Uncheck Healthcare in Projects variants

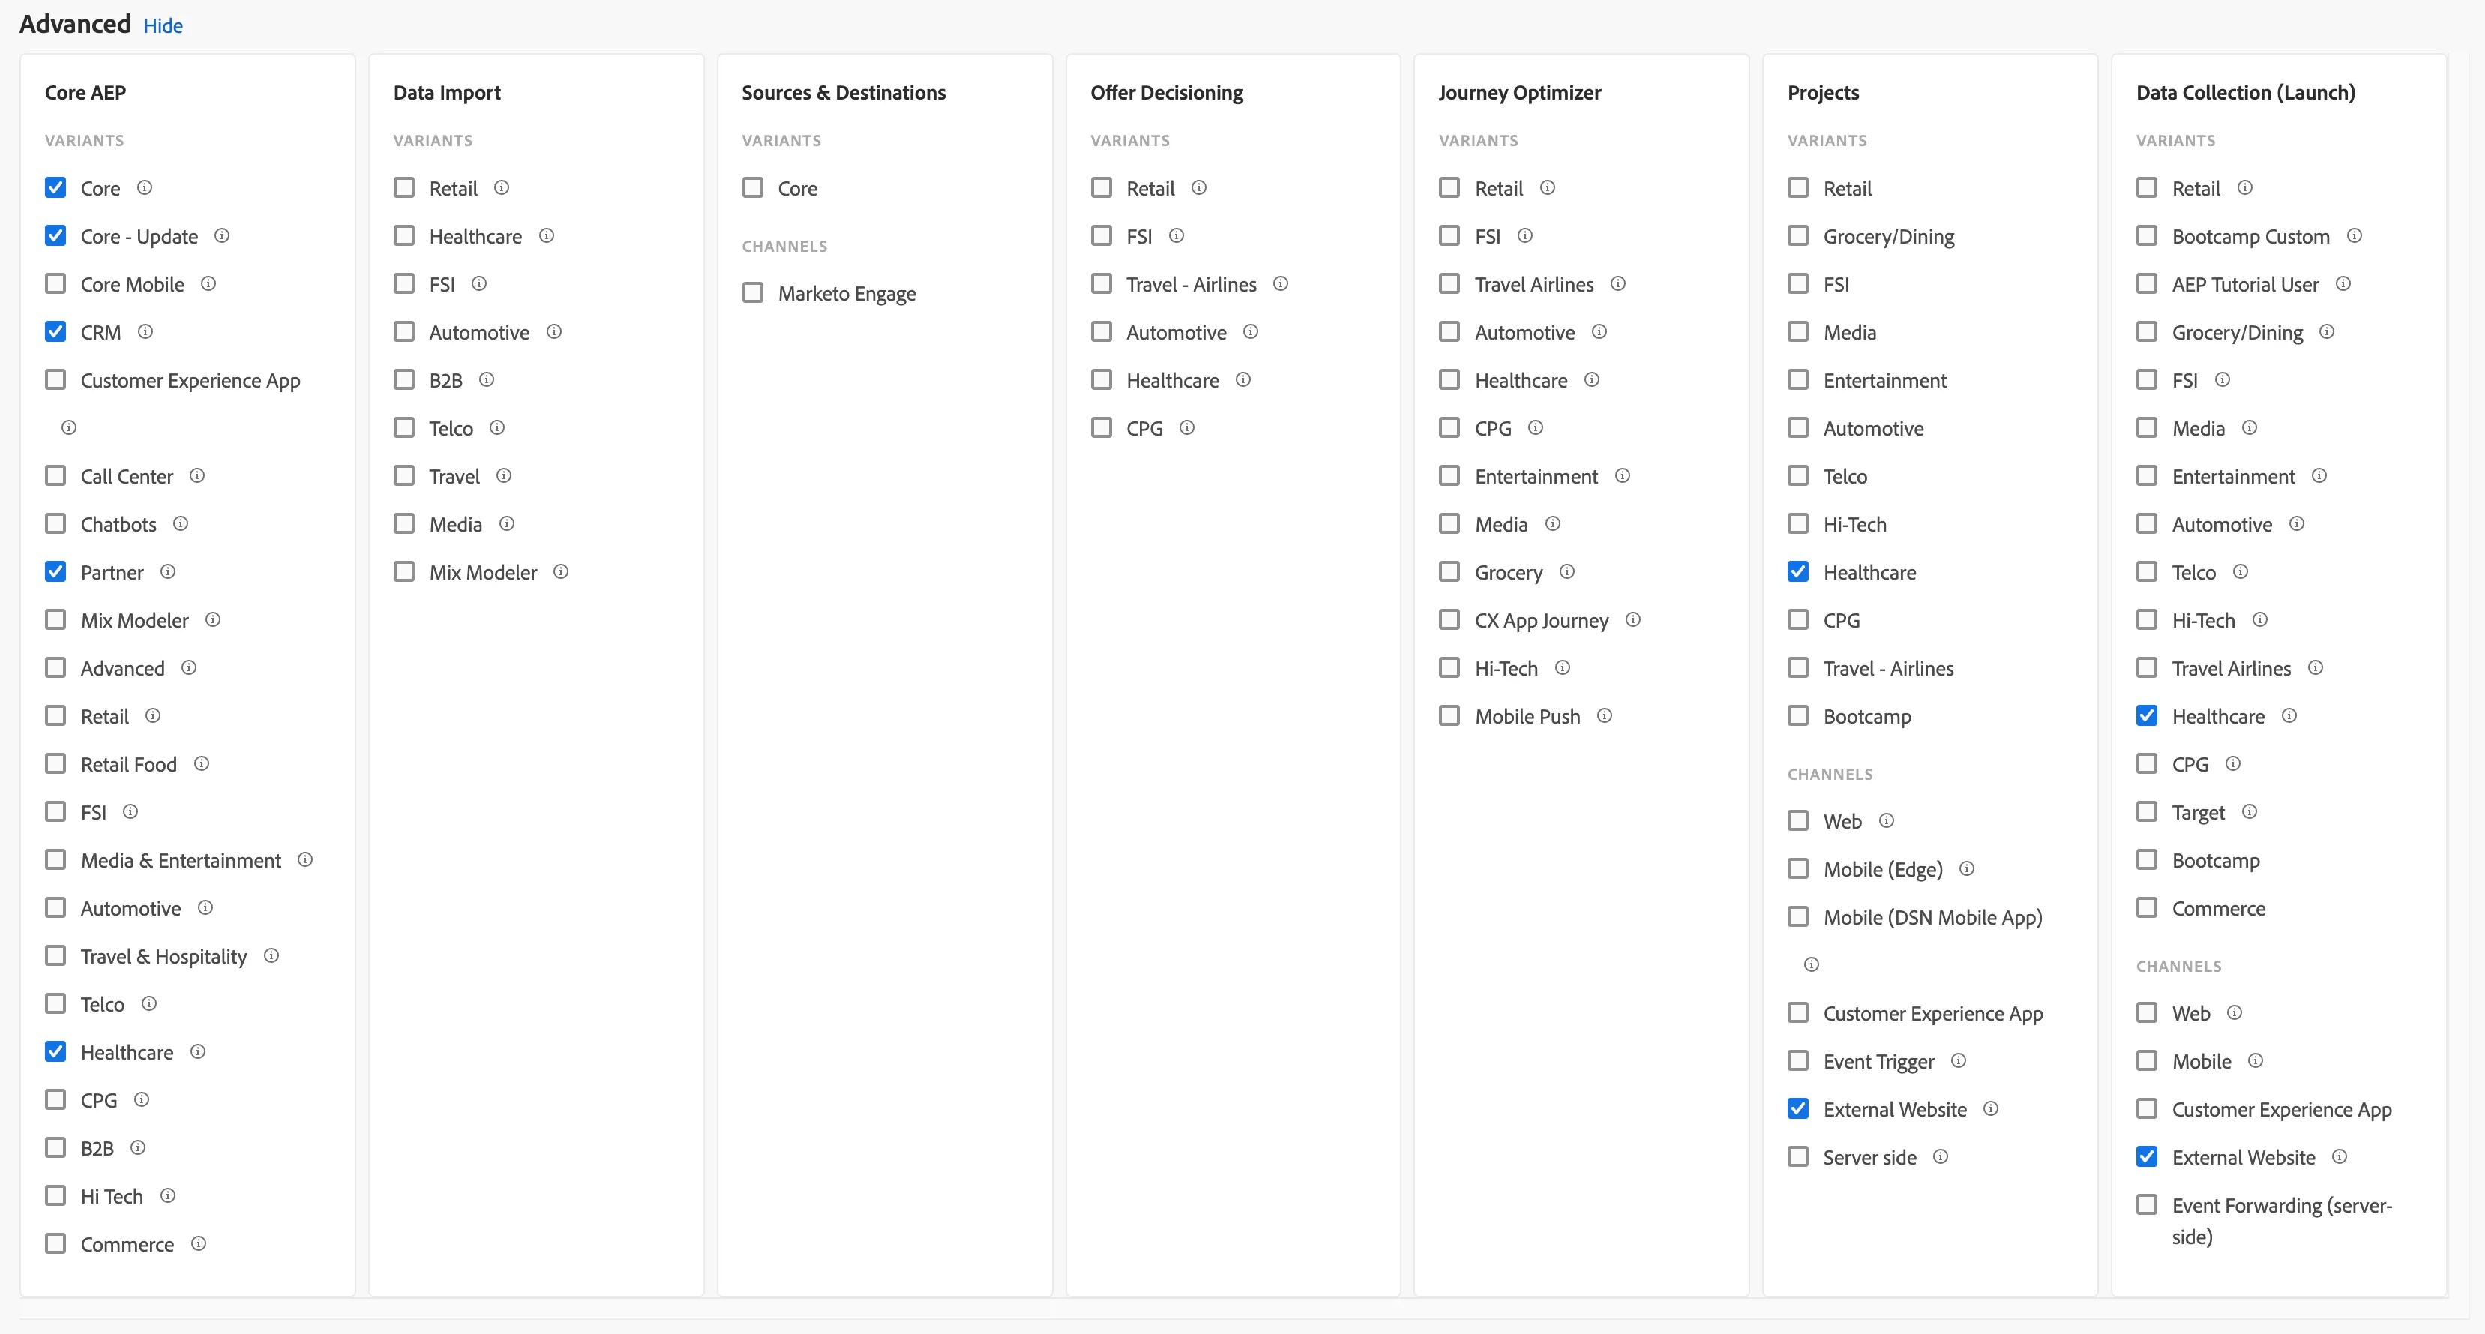point(1798,571)
